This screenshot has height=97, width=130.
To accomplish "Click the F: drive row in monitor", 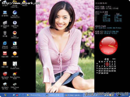I will pyautogui.click(x=108, y=21).
